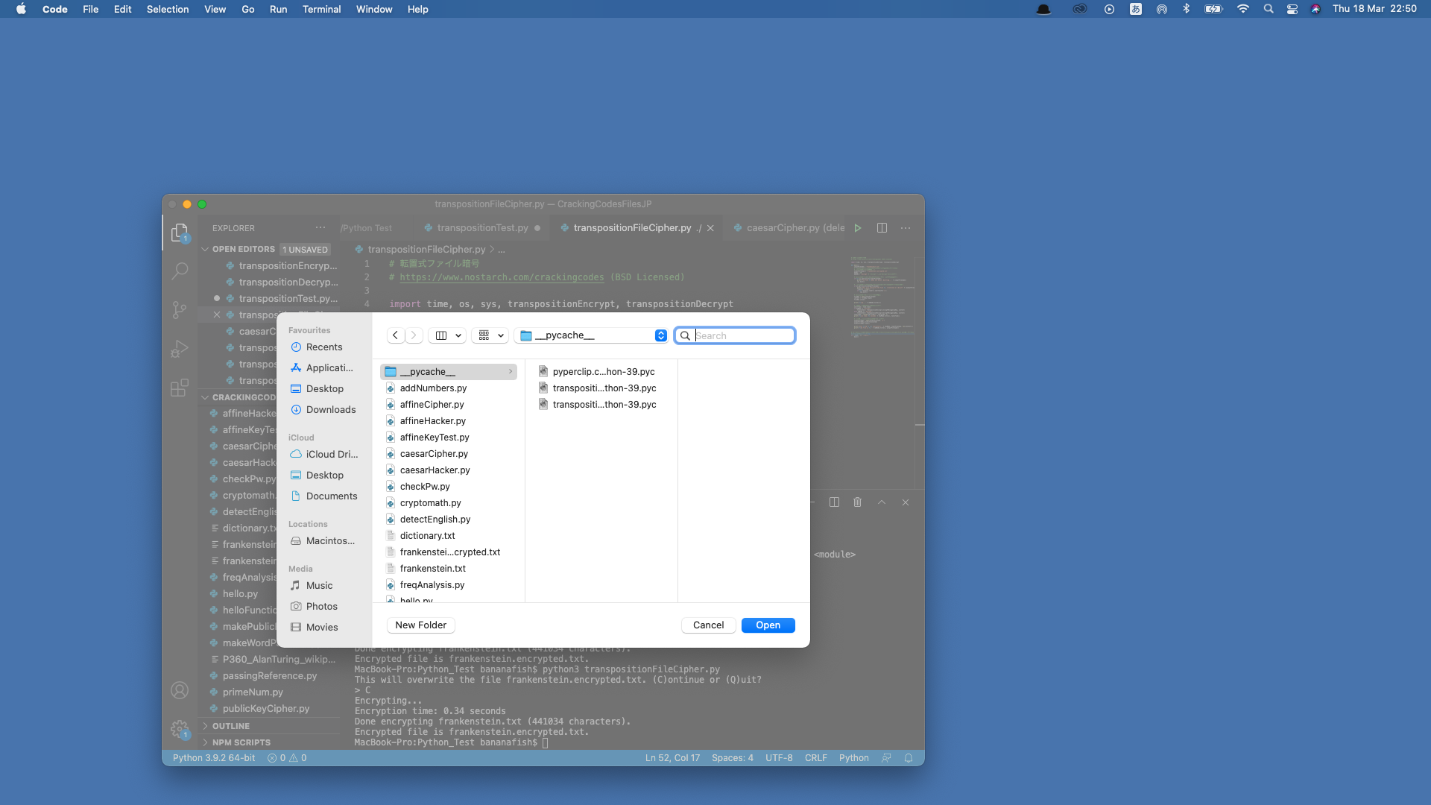Split the editor right
1431x805 pixels.
[882, 228]
